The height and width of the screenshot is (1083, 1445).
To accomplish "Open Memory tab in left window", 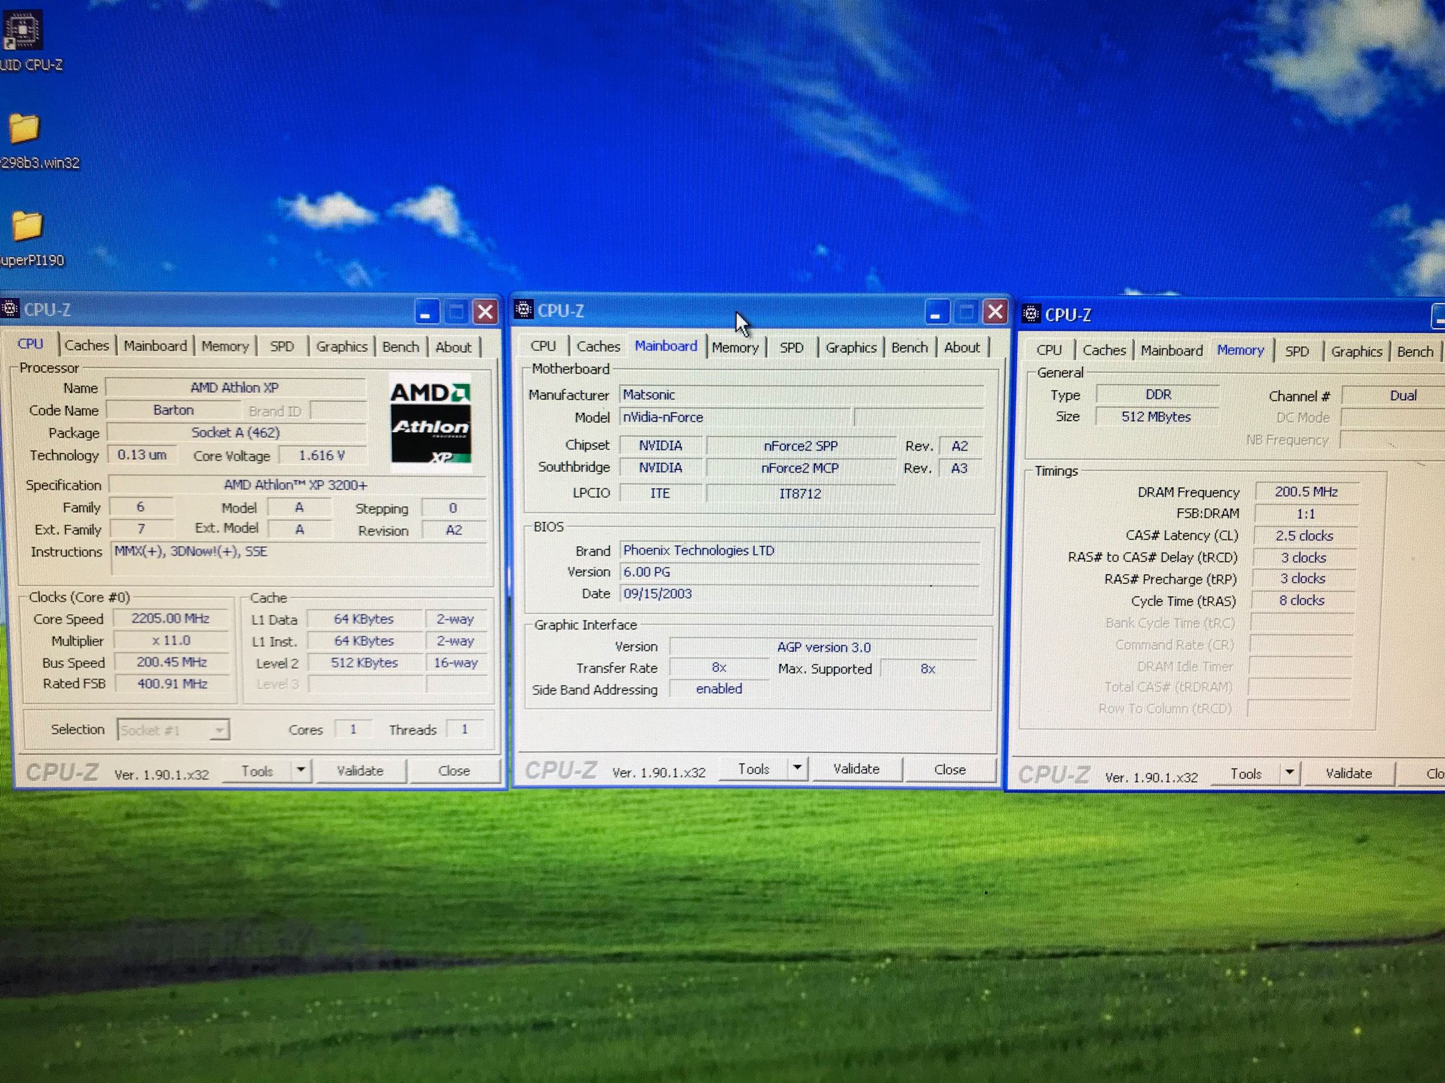I will 225,346.
